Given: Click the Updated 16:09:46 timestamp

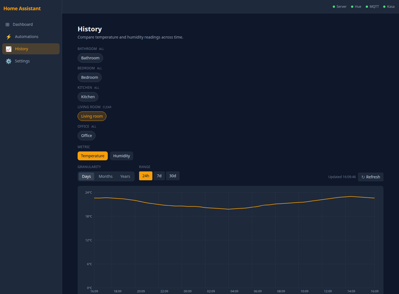Looking at the screenshot, I should point(342,177).
